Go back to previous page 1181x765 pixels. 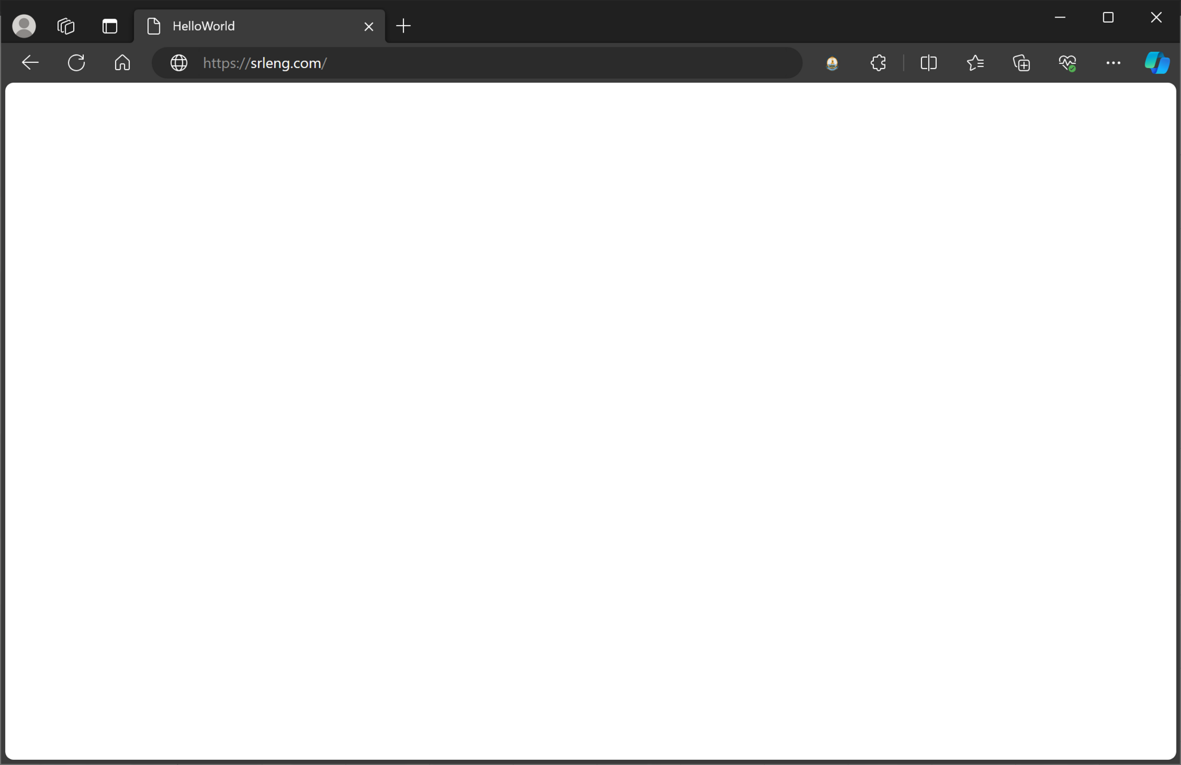[30, 63]
